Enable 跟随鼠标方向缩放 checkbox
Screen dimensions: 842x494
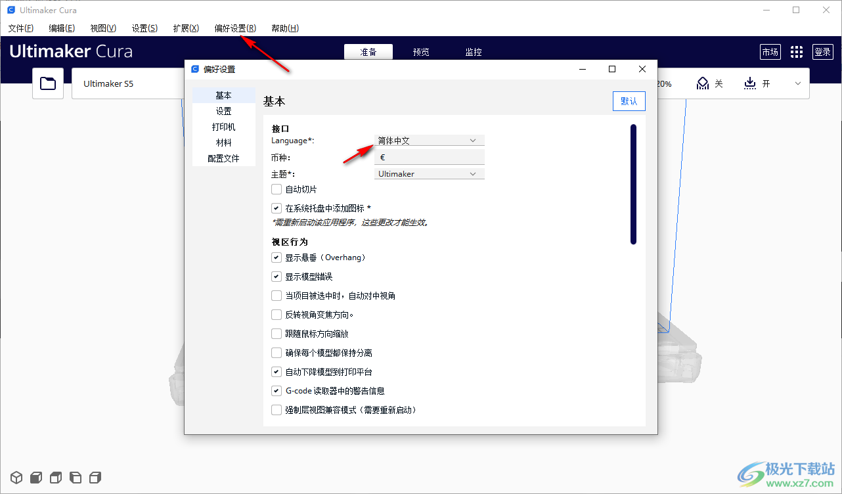point(277,334)
